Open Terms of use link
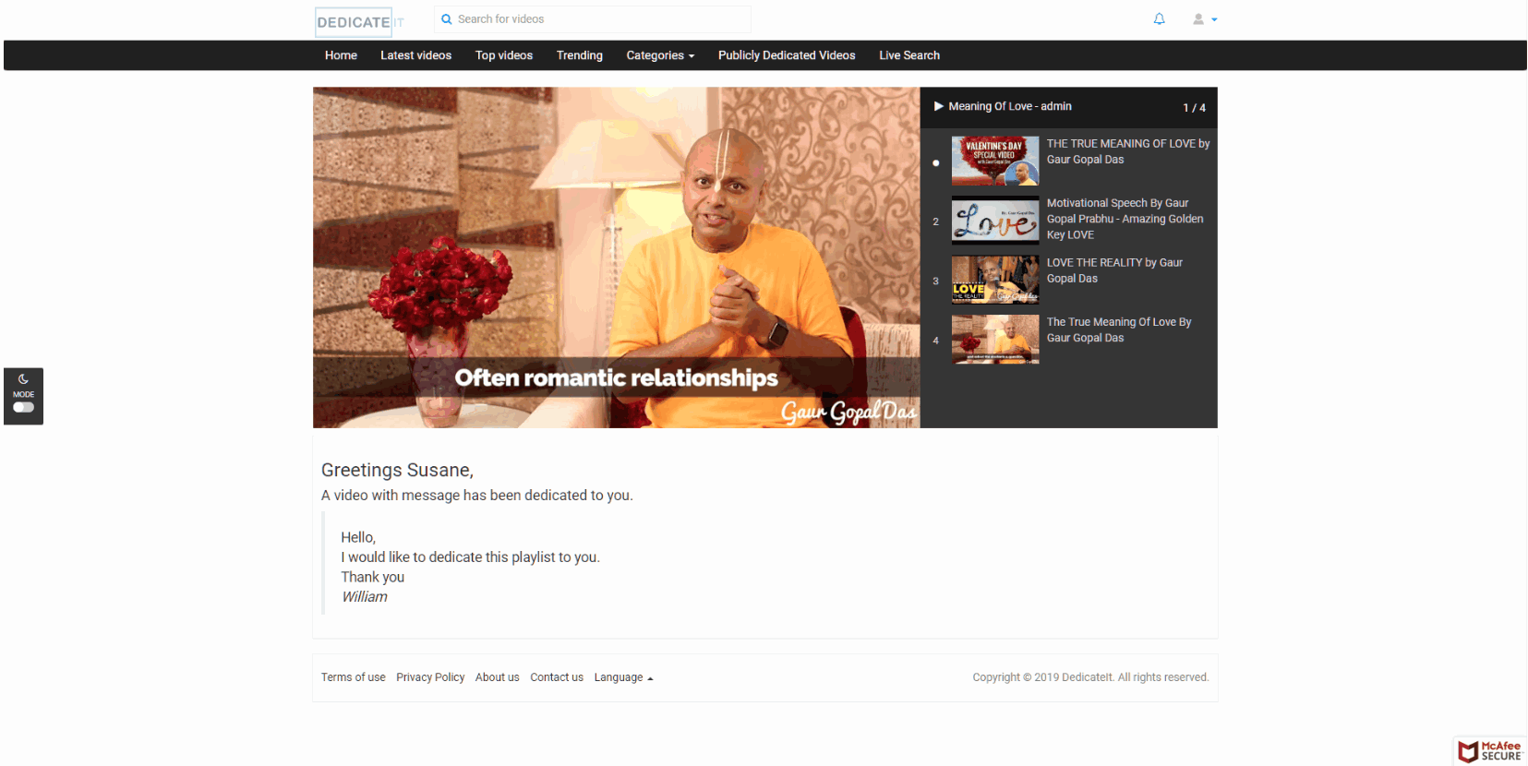This screenshot has width=1528, height=766. click(x=353, y=677)
